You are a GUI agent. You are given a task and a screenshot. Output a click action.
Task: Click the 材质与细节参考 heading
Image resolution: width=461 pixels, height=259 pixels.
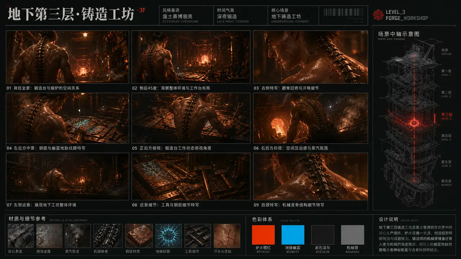pos(27,218)
